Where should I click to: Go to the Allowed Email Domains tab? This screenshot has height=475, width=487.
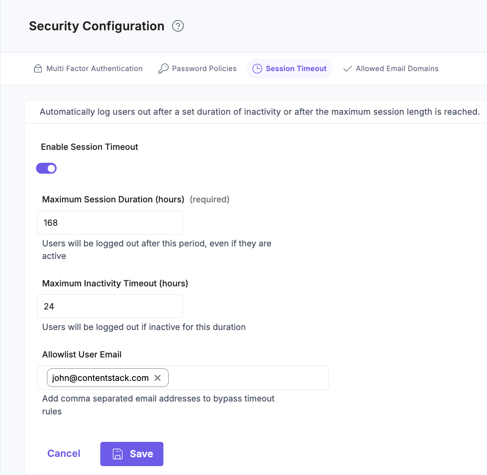point(397,69)
